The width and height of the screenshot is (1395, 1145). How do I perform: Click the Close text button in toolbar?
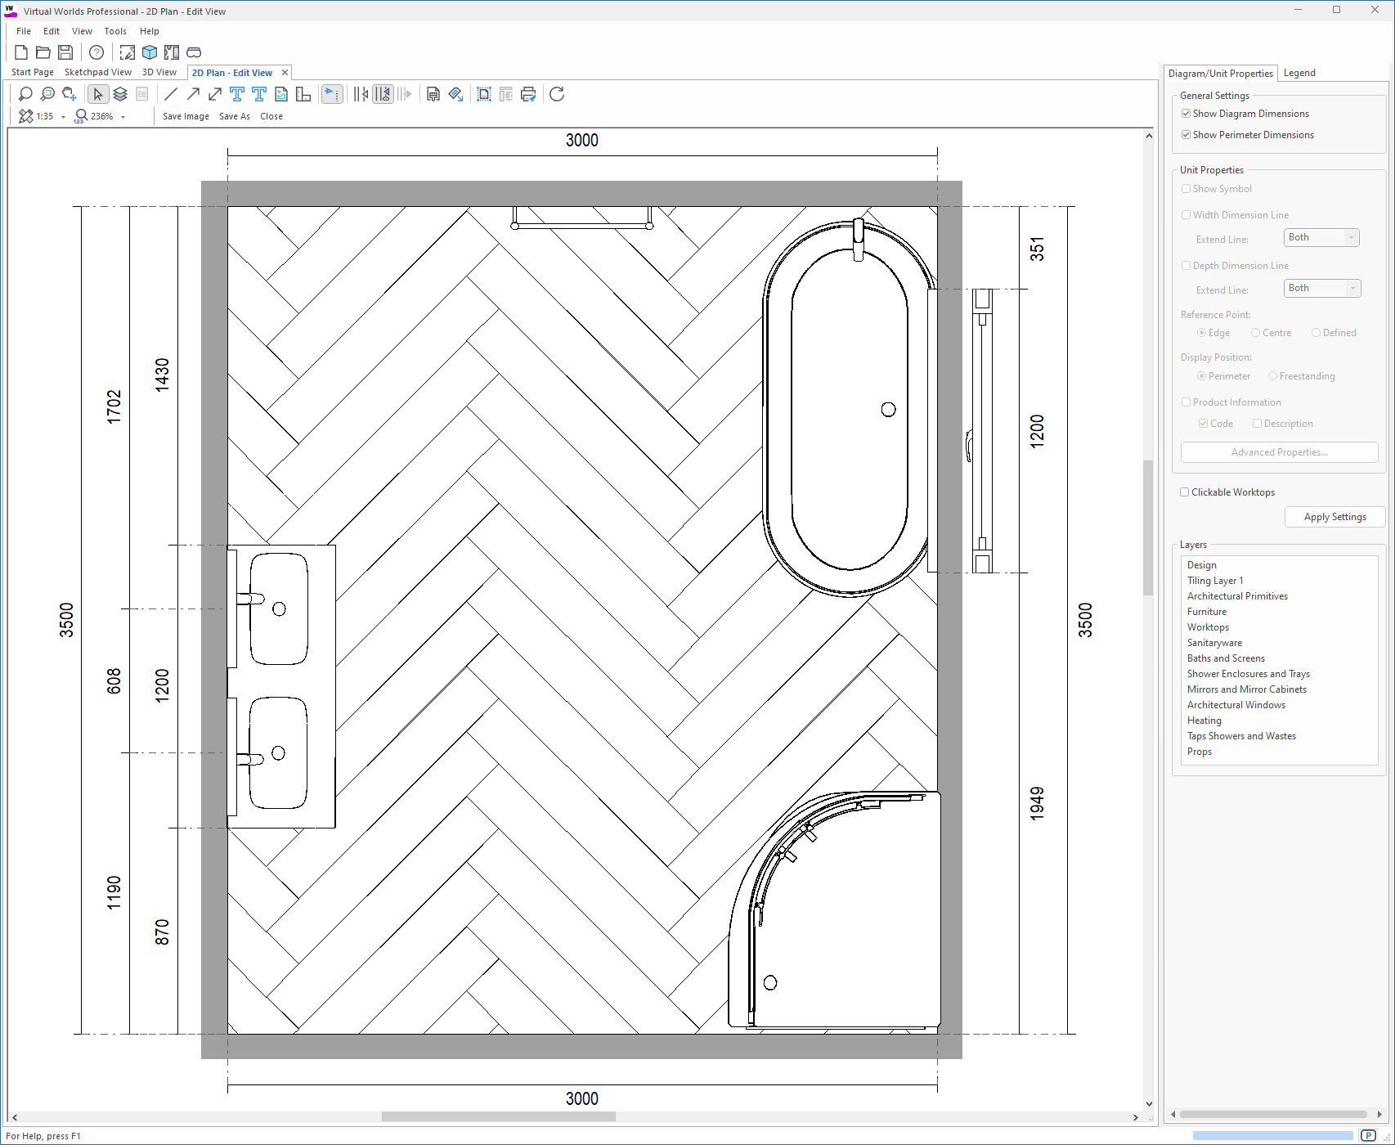click(271, 116)
